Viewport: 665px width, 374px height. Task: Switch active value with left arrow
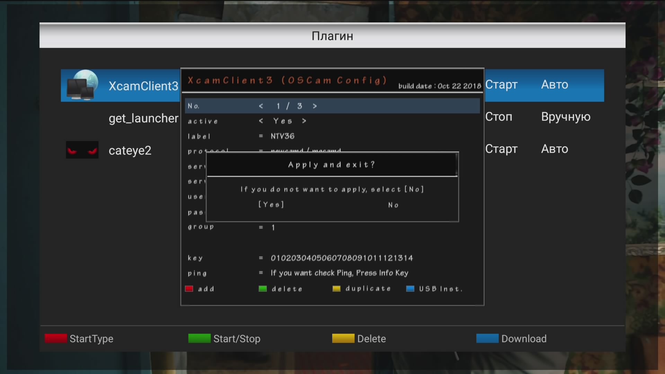pos(261,121)
